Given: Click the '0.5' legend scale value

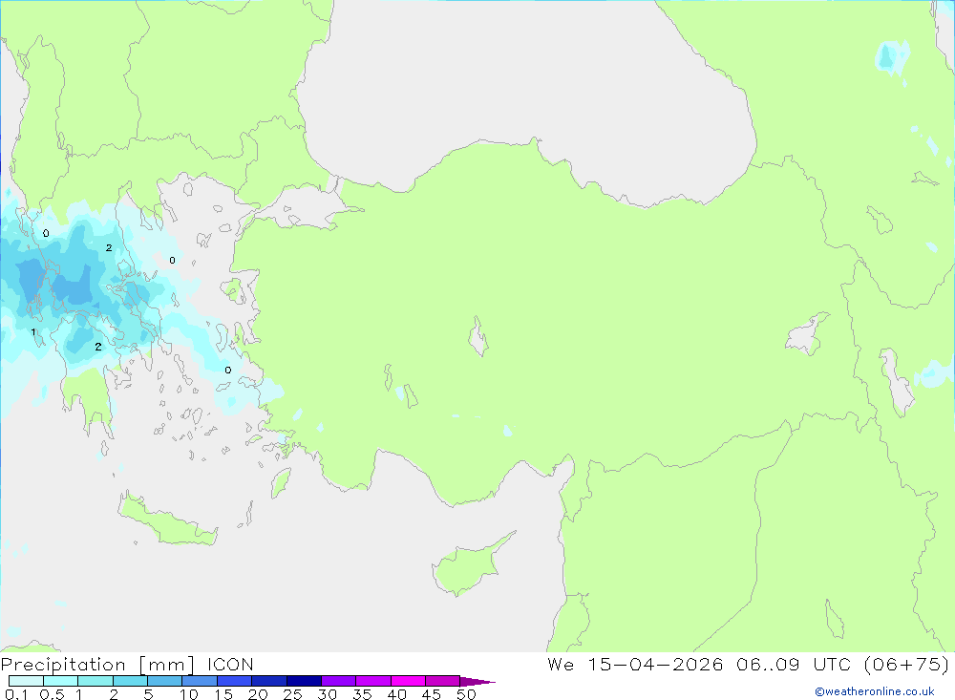Looking at the screenshot, I should click(x=52, y=694).
